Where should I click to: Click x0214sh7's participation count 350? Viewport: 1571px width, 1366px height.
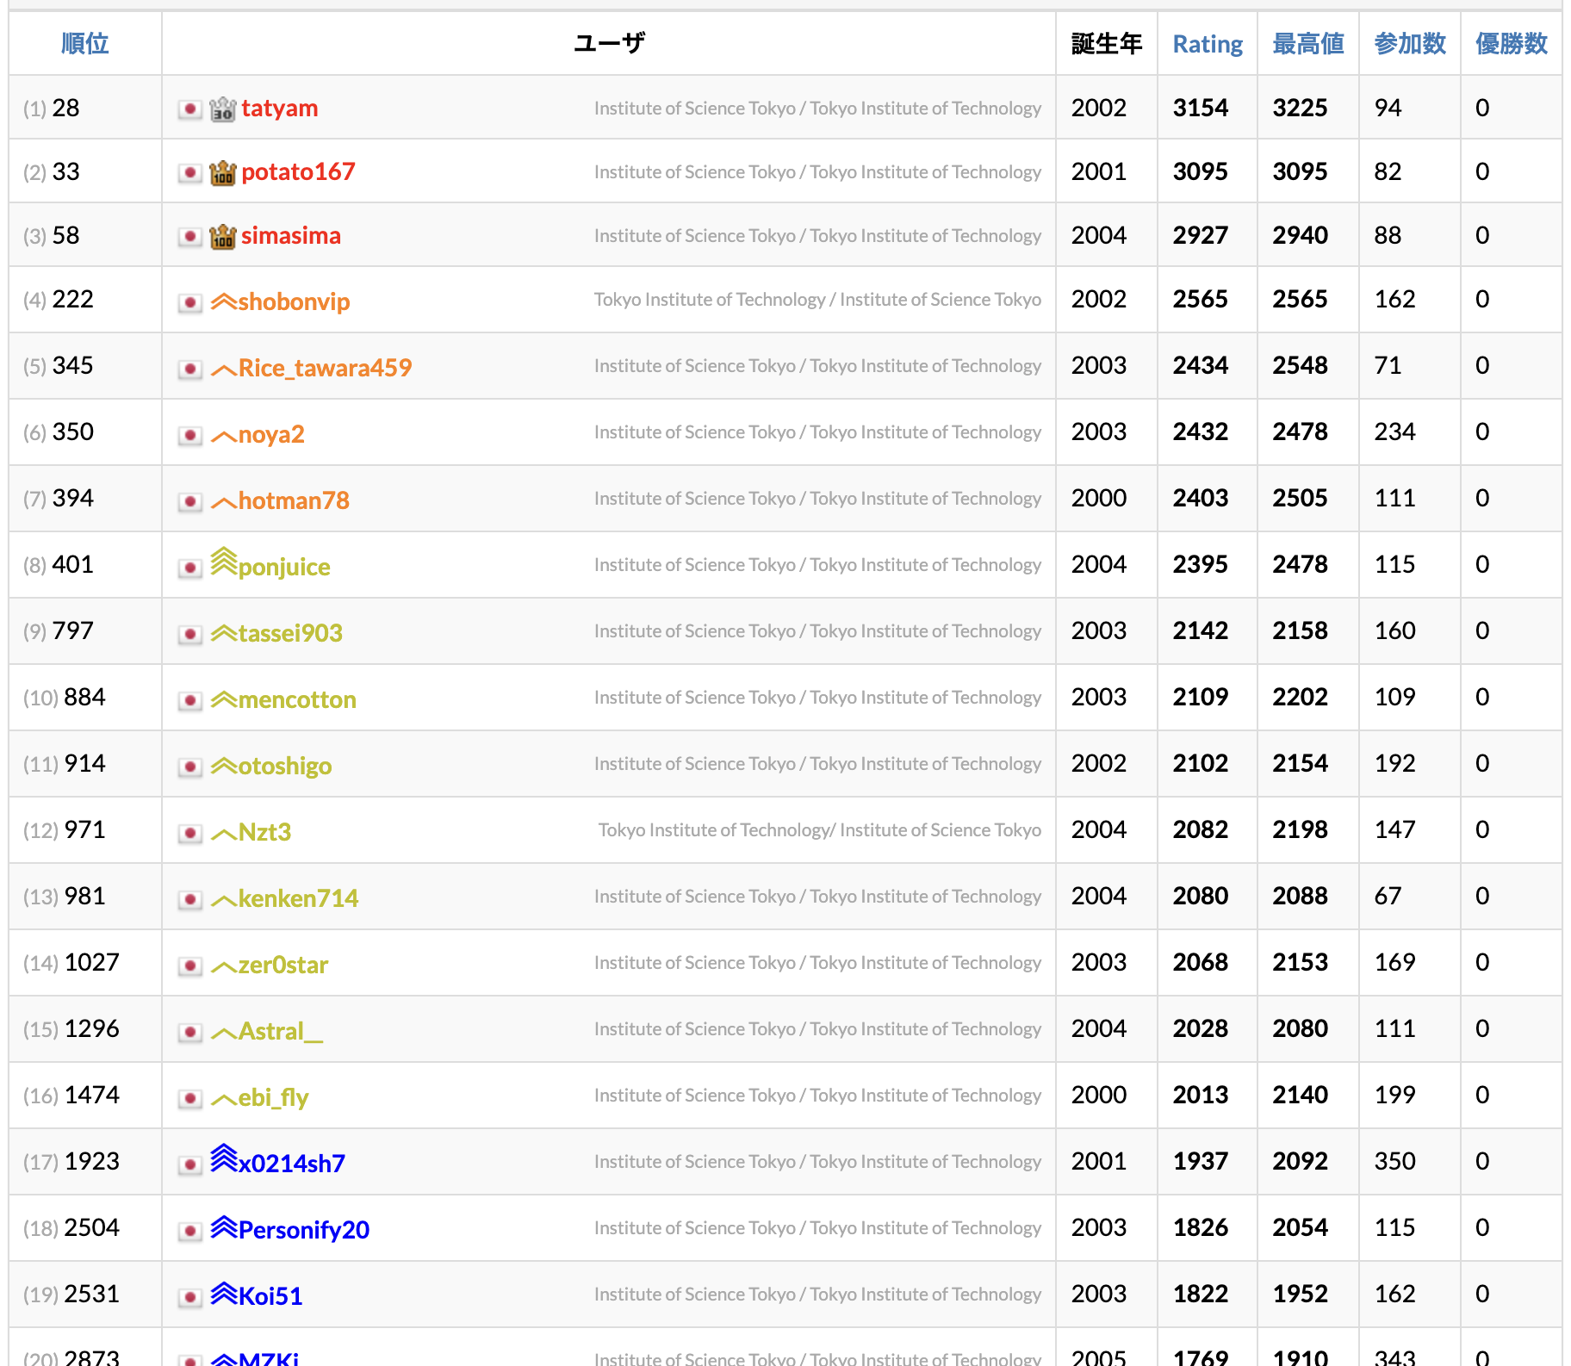(1394, 1162)
